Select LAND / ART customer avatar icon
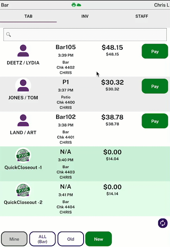 tap(23, 120)
